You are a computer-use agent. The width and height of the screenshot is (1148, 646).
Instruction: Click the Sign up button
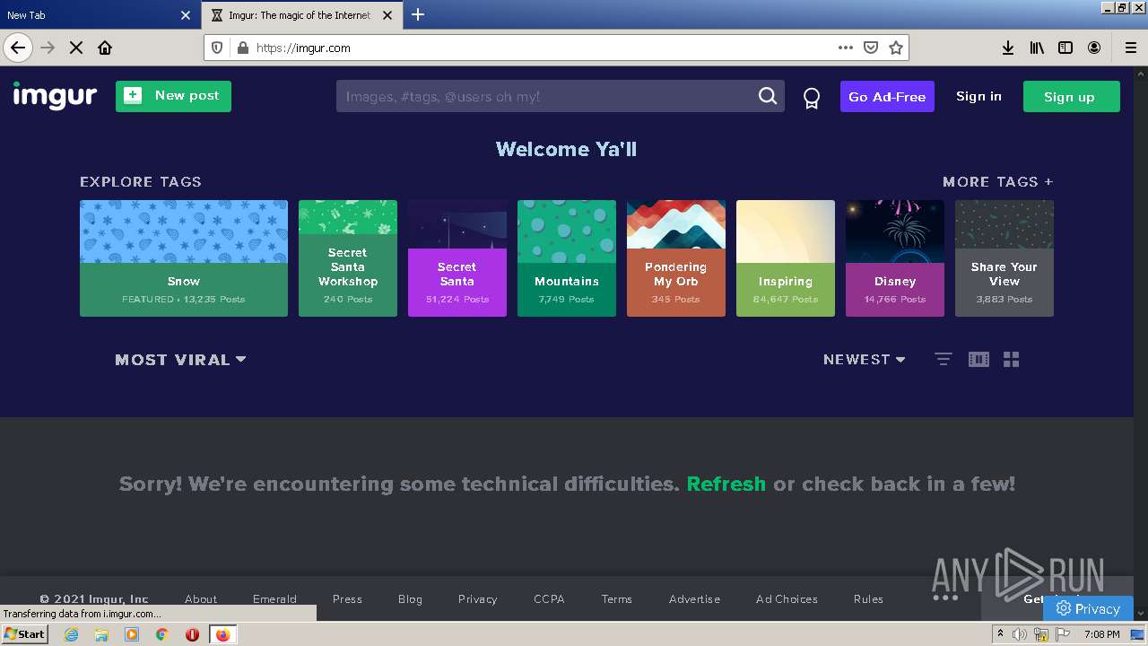[1071, 97]
